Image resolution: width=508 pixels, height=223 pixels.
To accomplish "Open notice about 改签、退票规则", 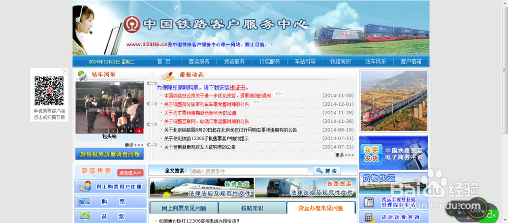I will [x=218, y=95].
